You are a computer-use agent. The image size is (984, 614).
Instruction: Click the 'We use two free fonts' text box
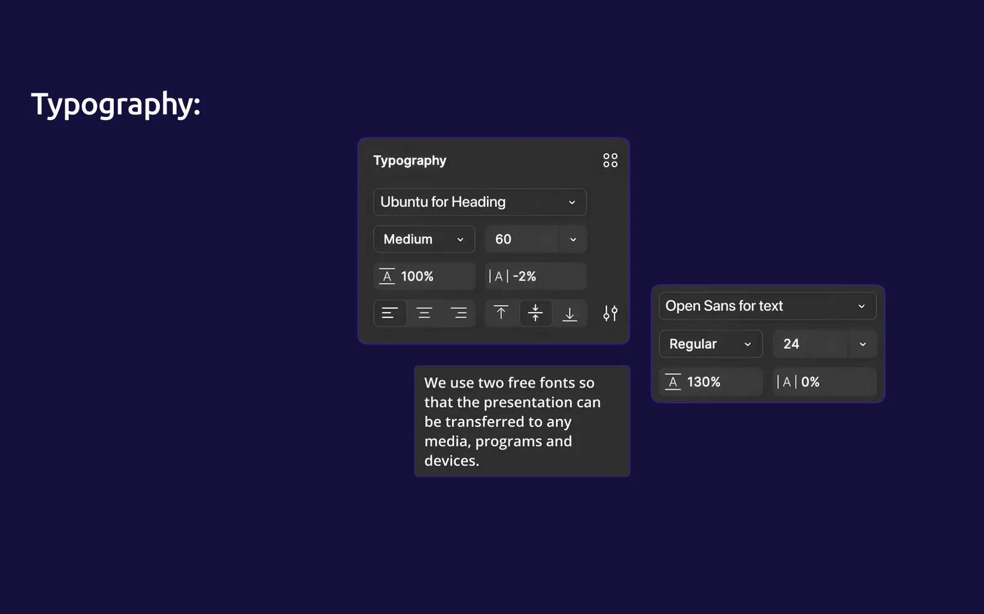[x=522, y=421]
